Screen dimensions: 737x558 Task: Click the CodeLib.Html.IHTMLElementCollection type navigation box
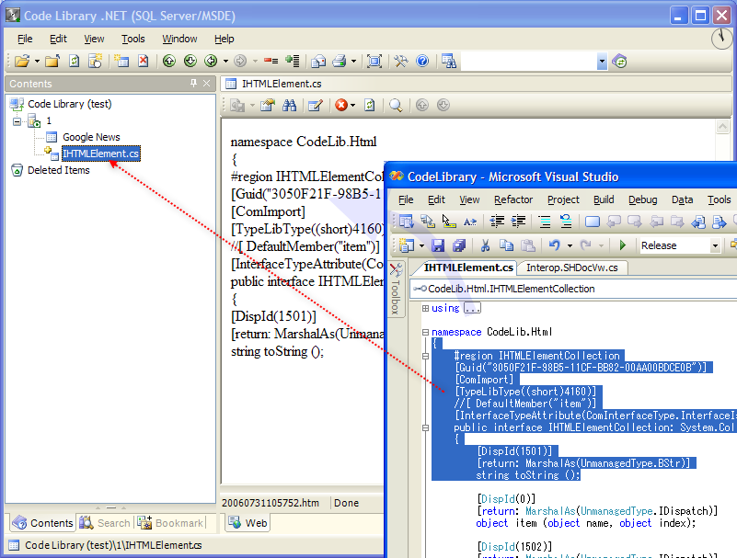click(573, 289)
